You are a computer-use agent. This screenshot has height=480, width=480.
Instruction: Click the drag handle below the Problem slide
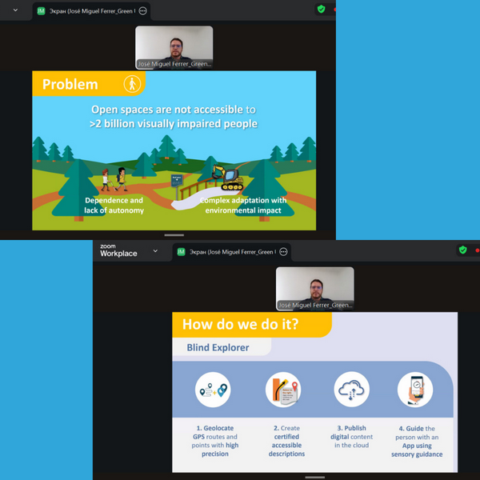[174, 235]
